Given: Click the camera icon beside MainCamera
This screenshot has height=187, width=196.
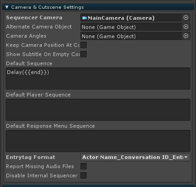Looking at the screenshot, I should pos(84,18).
